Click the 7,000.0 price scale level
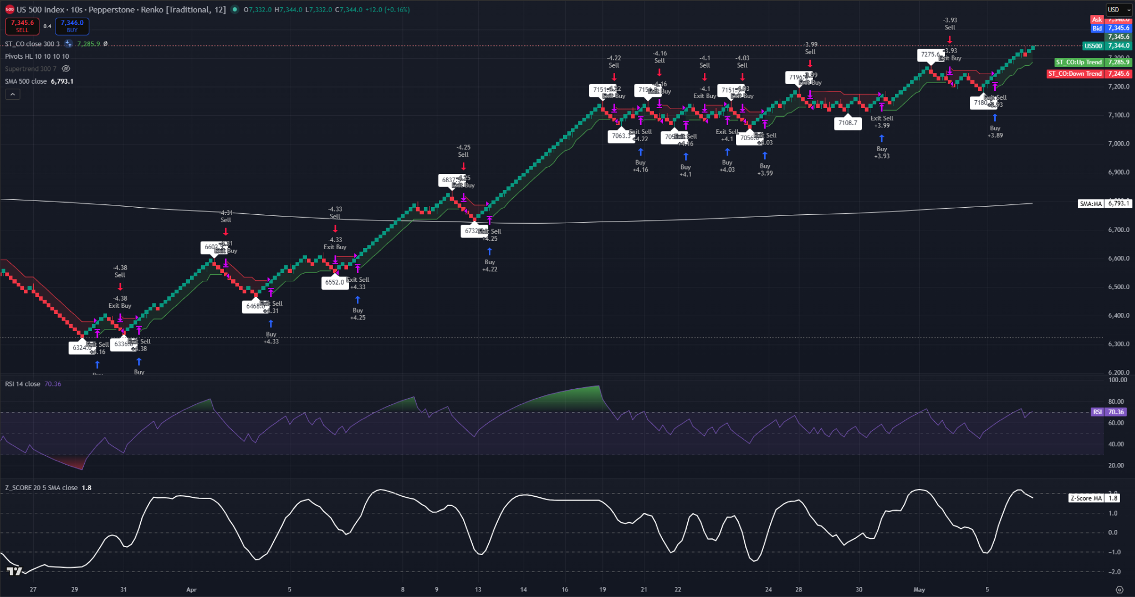 point(1119,144)
